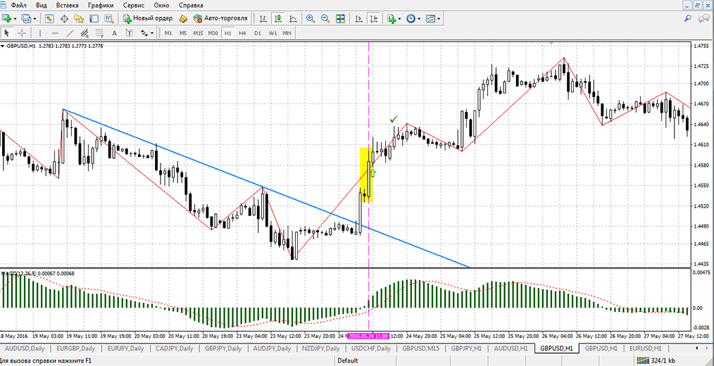Toggle Chart Shift from right border
The height and width of the screenshot is (366, 714).
374,18
